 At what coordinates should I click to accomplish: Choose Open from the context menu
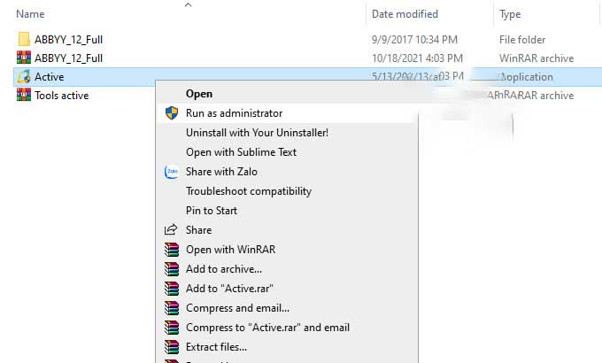tap(199, 94)
